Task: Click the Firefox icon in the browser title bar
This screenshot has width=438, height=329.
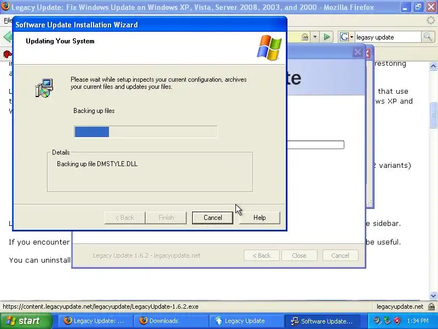Action: [x=5, y=6]
